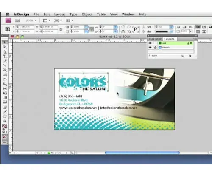Open the Help menu
This screenshot has height=170, width=212.
[x=142, y=14]
